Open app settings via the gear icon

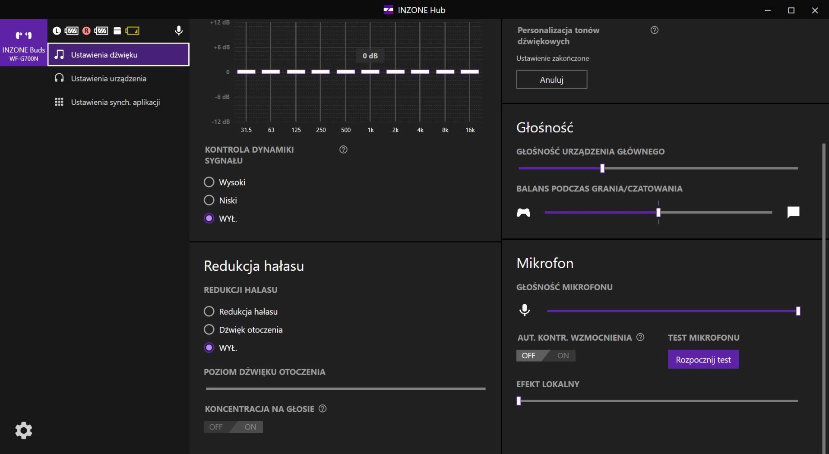(24, 430)
